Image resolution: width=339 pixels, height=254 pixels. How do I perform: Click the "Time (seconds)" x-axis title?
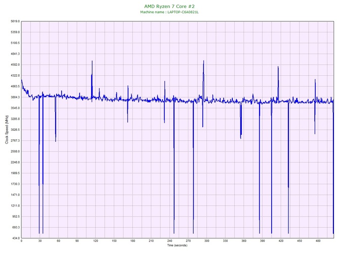[x=177, y=245]
